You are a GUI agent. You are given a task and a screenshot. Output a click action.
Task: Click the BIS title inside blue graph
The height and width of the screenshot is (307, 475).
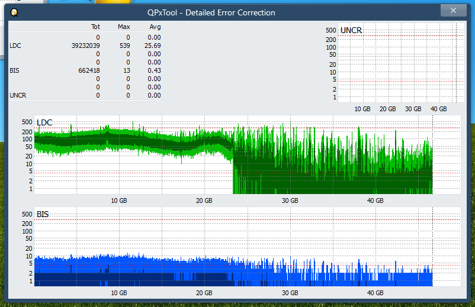[x=43, y=214]
